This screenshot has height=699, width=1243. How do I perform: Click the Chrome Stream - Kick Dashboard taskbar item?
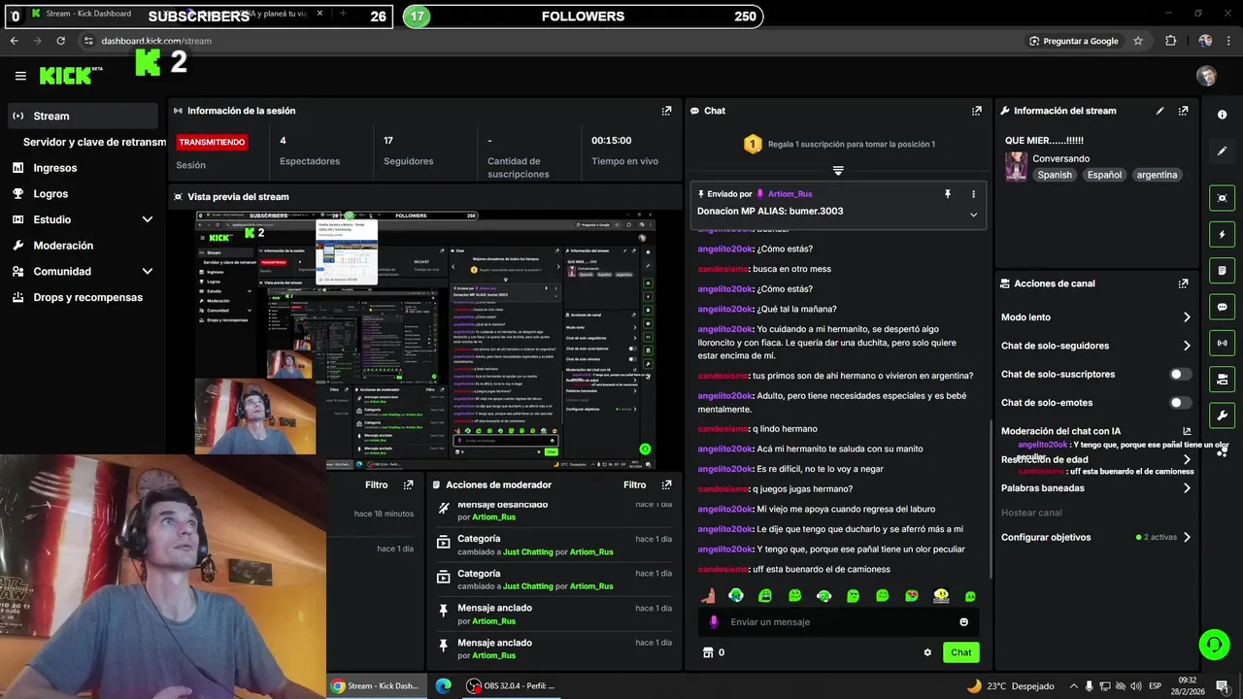pyautogui.click(x=375, y=685)
